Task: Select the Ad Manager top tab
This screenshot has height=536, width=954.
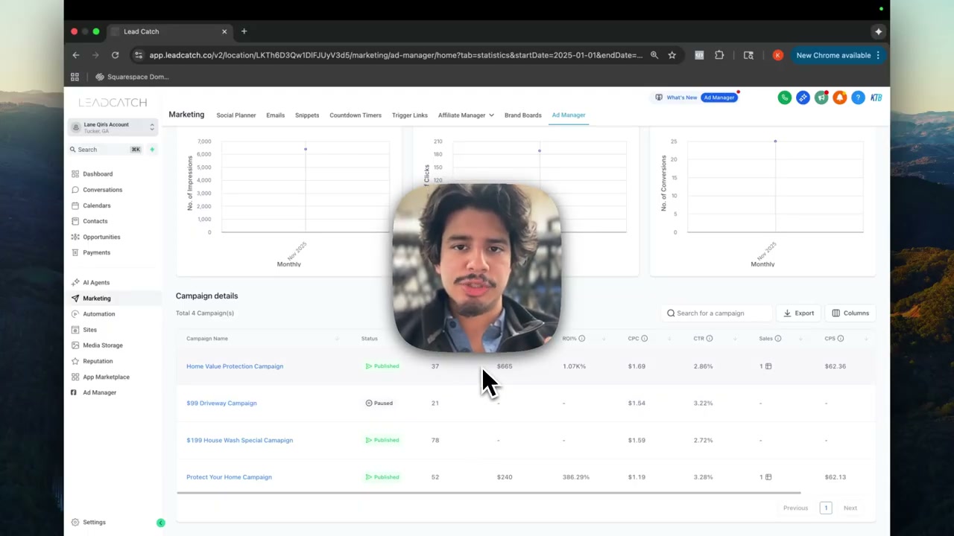Action: coord(569,115)
